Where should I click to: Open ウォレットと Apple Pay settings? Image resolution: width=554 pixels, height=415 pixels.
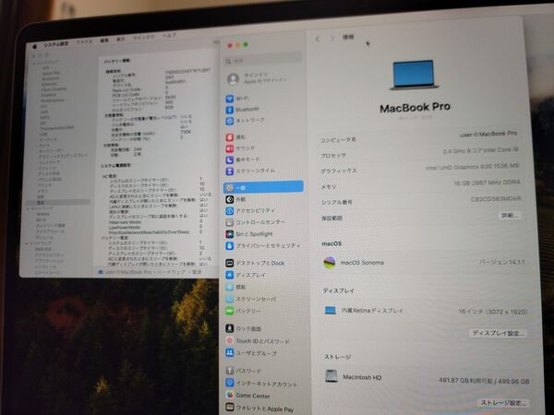click(x=259, y=408)
